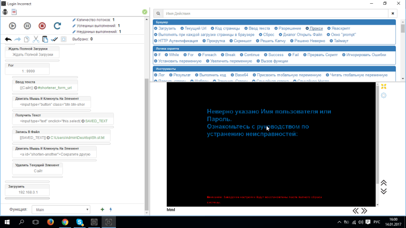The width and height of the screenshot is (406, 228).
Task: Open the document icon next to bug
Action: [x=14, y=12]
